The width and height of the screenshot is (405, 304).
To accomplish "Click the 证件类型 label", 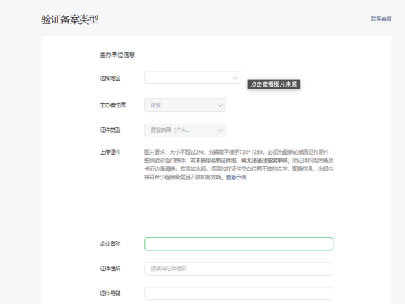I will [x=110, y=130].
